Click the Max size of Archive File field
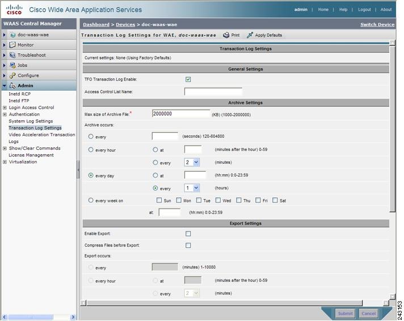Viewport: 404px width, 321px height. point(181,113)
